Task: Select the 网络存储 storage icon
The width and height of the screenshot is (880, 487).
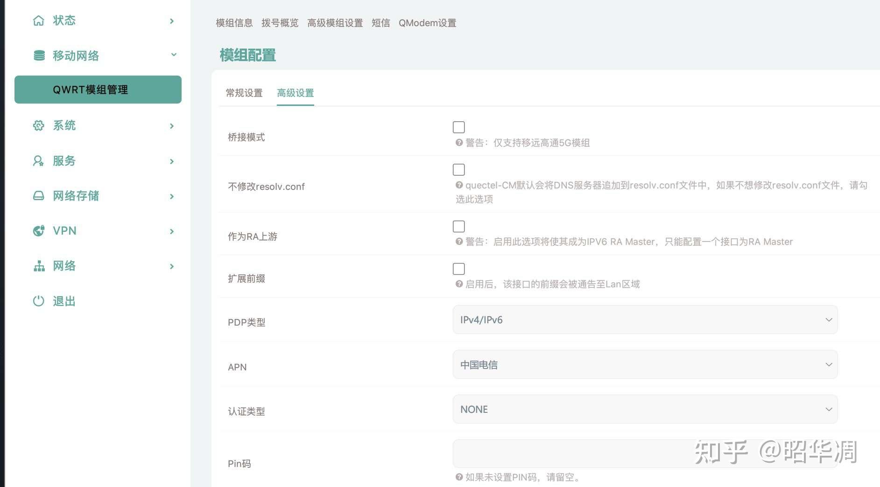Action: click(x=39, y=195)
